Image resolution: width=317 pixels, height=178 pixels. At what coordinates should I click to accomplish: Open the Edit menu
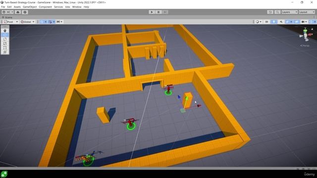[x=9, y=7]
